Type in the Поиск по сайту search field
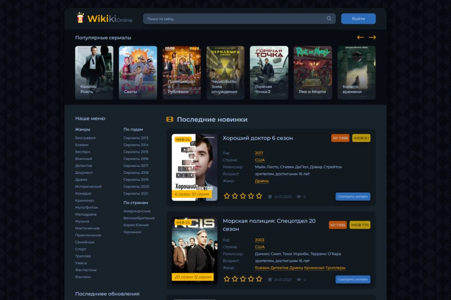 (234, 19)
